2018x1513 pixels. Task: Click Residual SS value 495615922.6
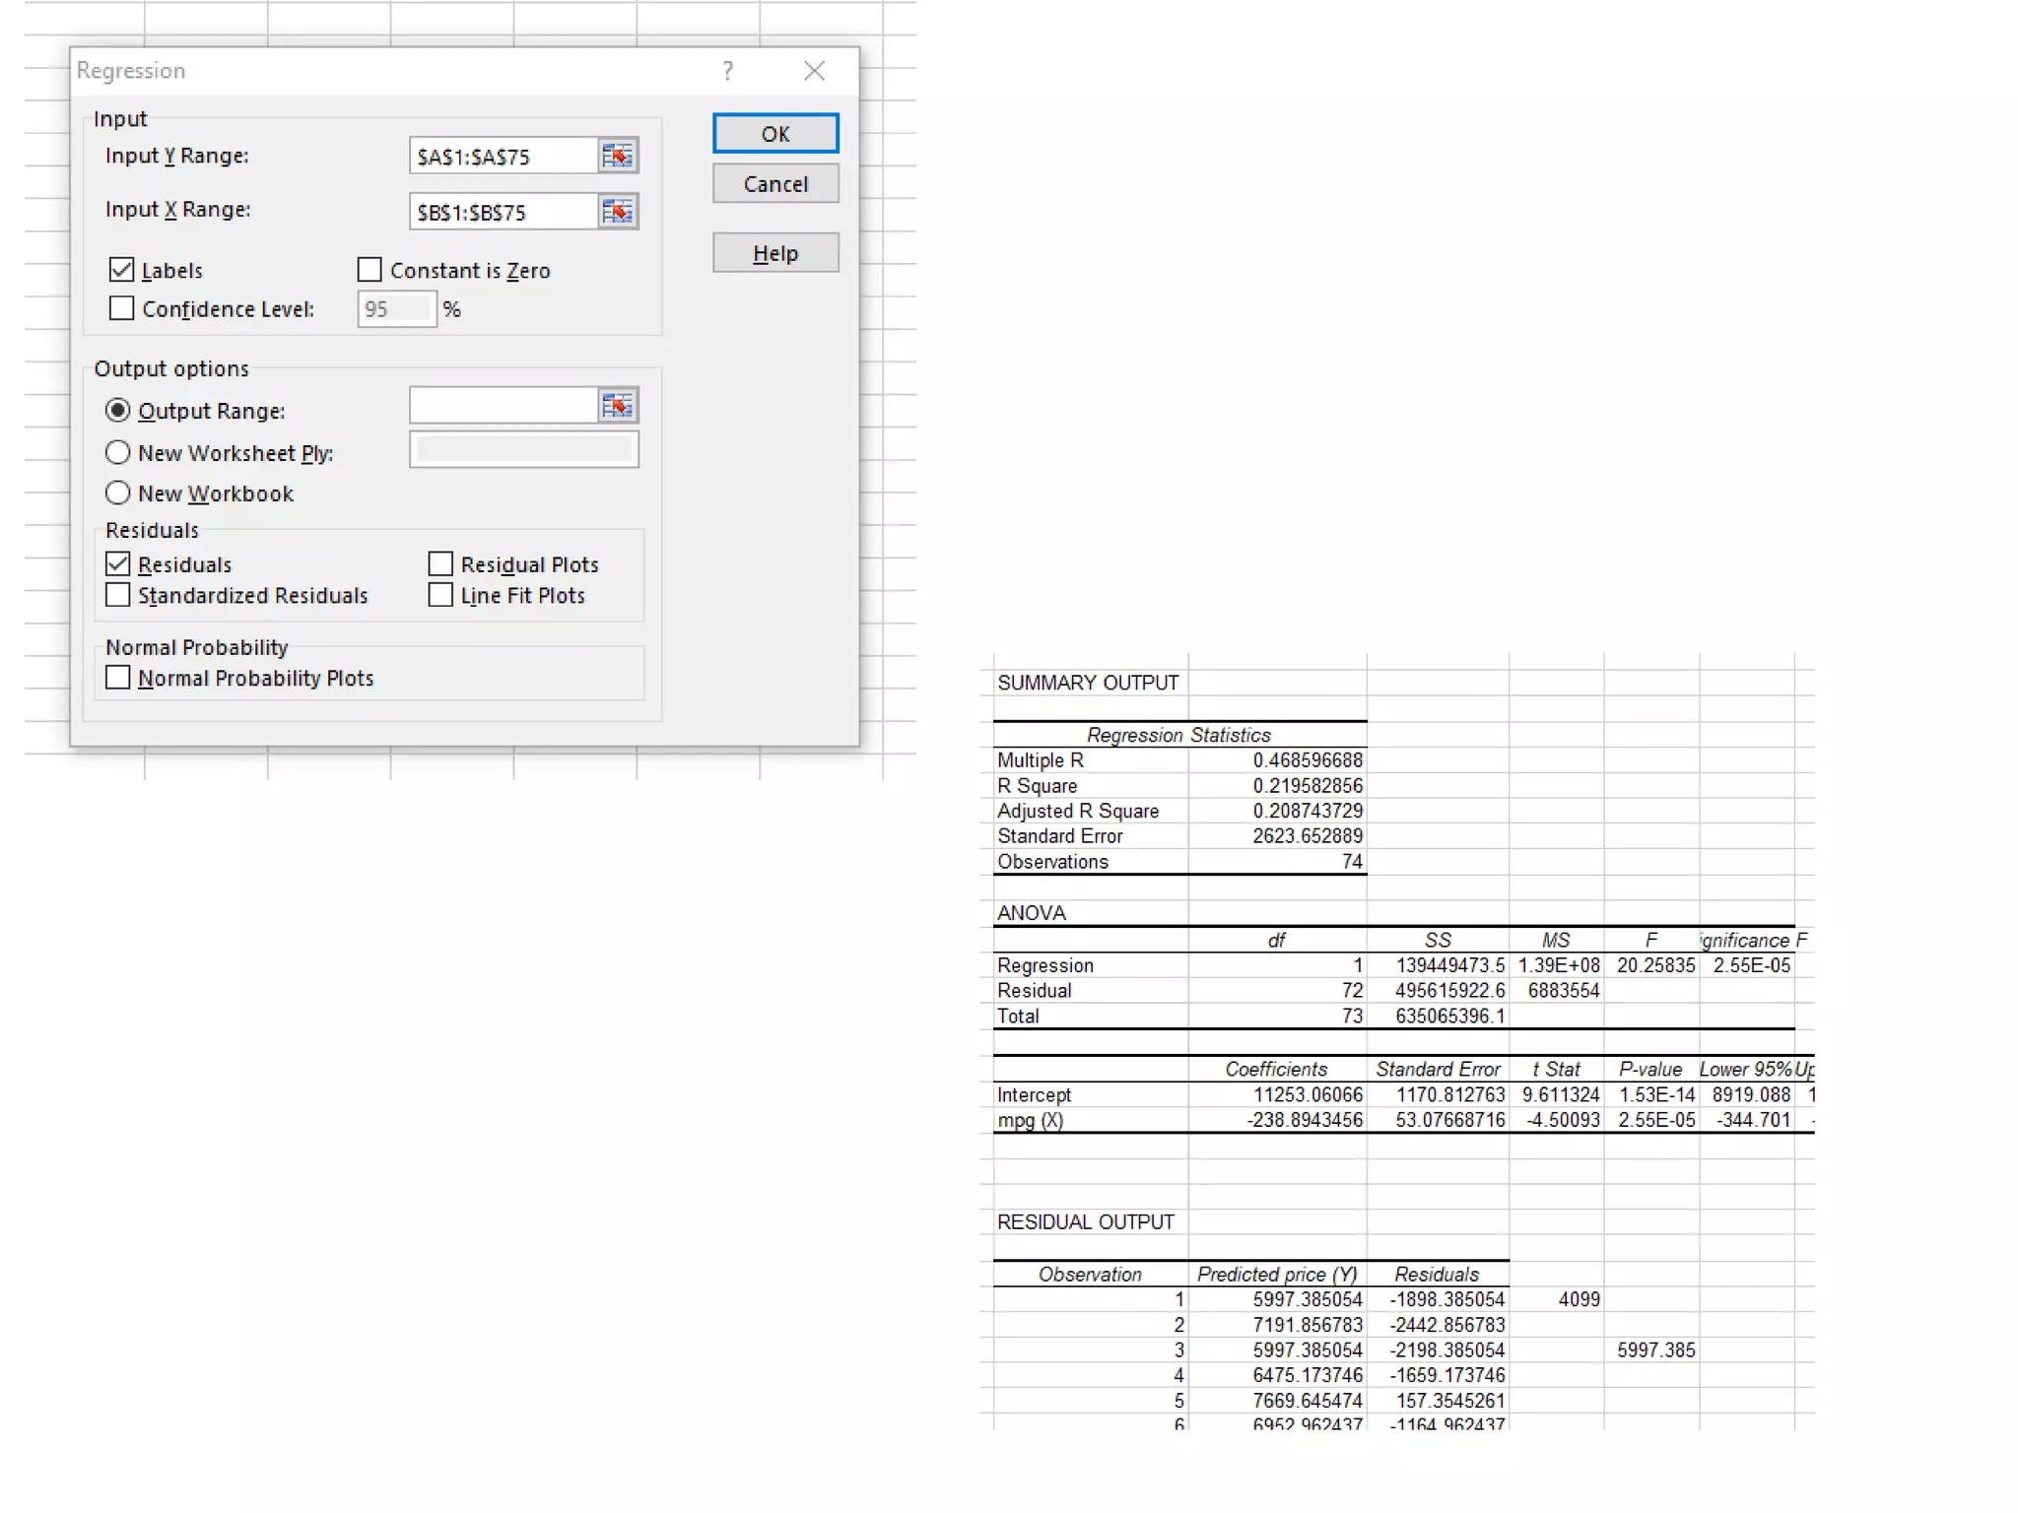pos(1438,991)
